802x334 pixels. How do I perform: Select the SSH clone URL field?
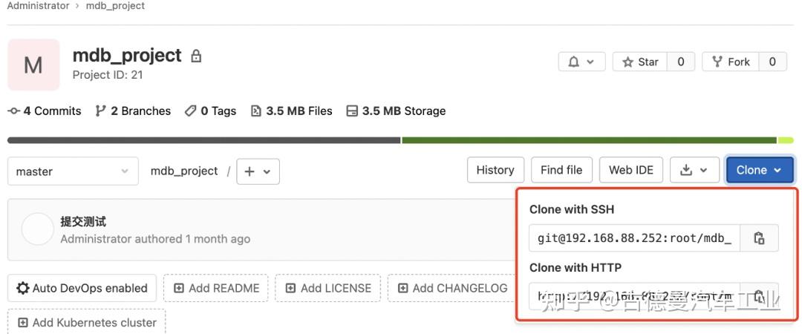[x=634, y=238]
